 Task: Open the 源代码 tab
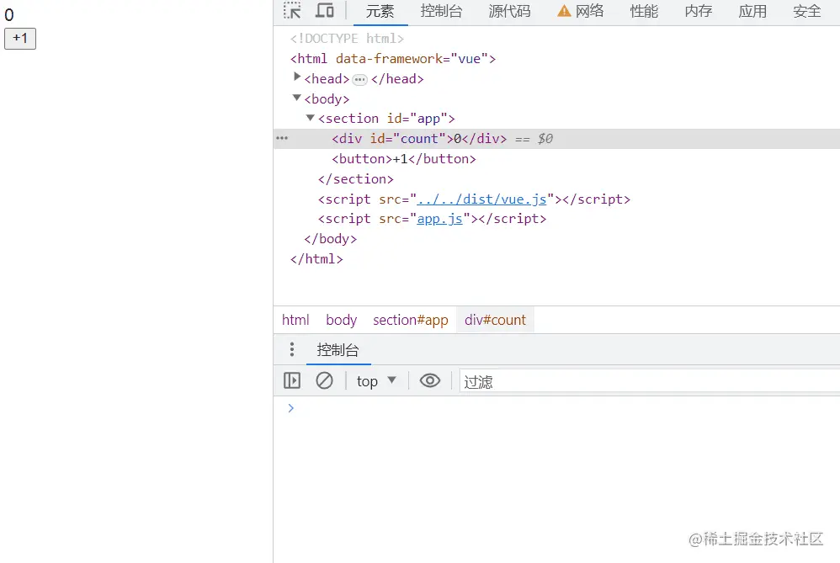click(x=509, y=11)
